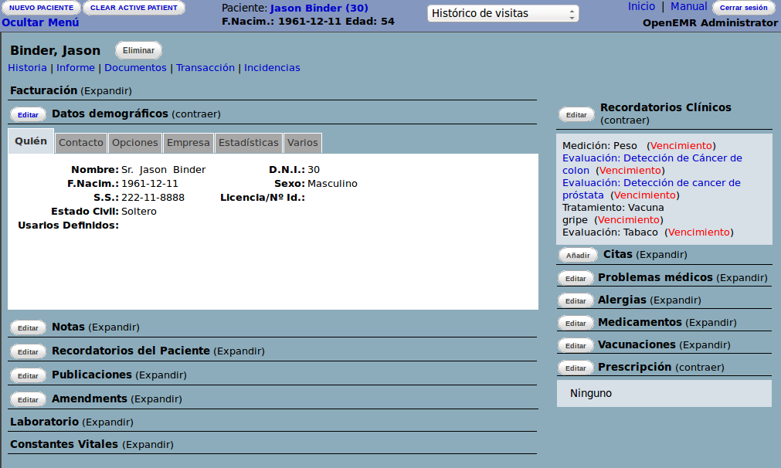This screenshot has height=468, width=781.
Task: Collapse the Datos demográficos section
Action: click(196, 114)
